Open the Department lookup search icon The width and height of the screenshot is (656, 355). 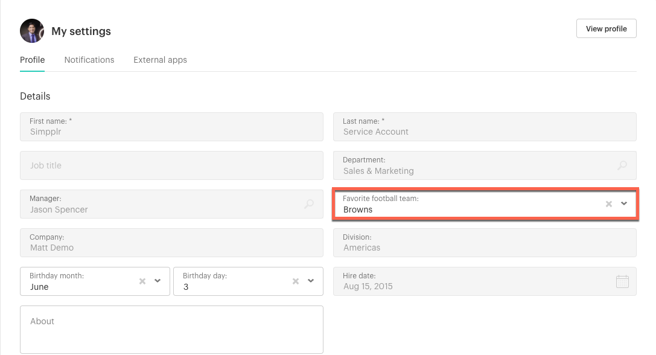click(622, 165)
